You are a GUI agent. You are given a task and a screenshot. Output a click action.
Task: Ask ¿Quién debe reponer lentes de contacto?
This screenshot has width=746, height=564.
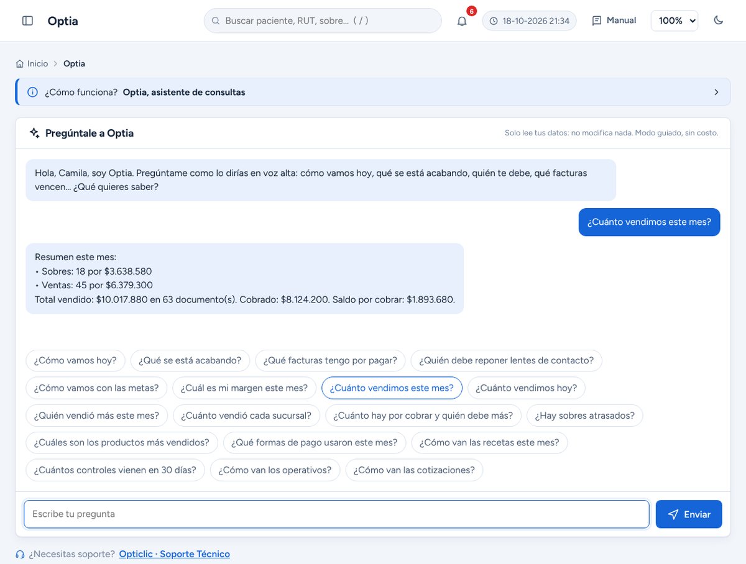(x=506, y=360)
